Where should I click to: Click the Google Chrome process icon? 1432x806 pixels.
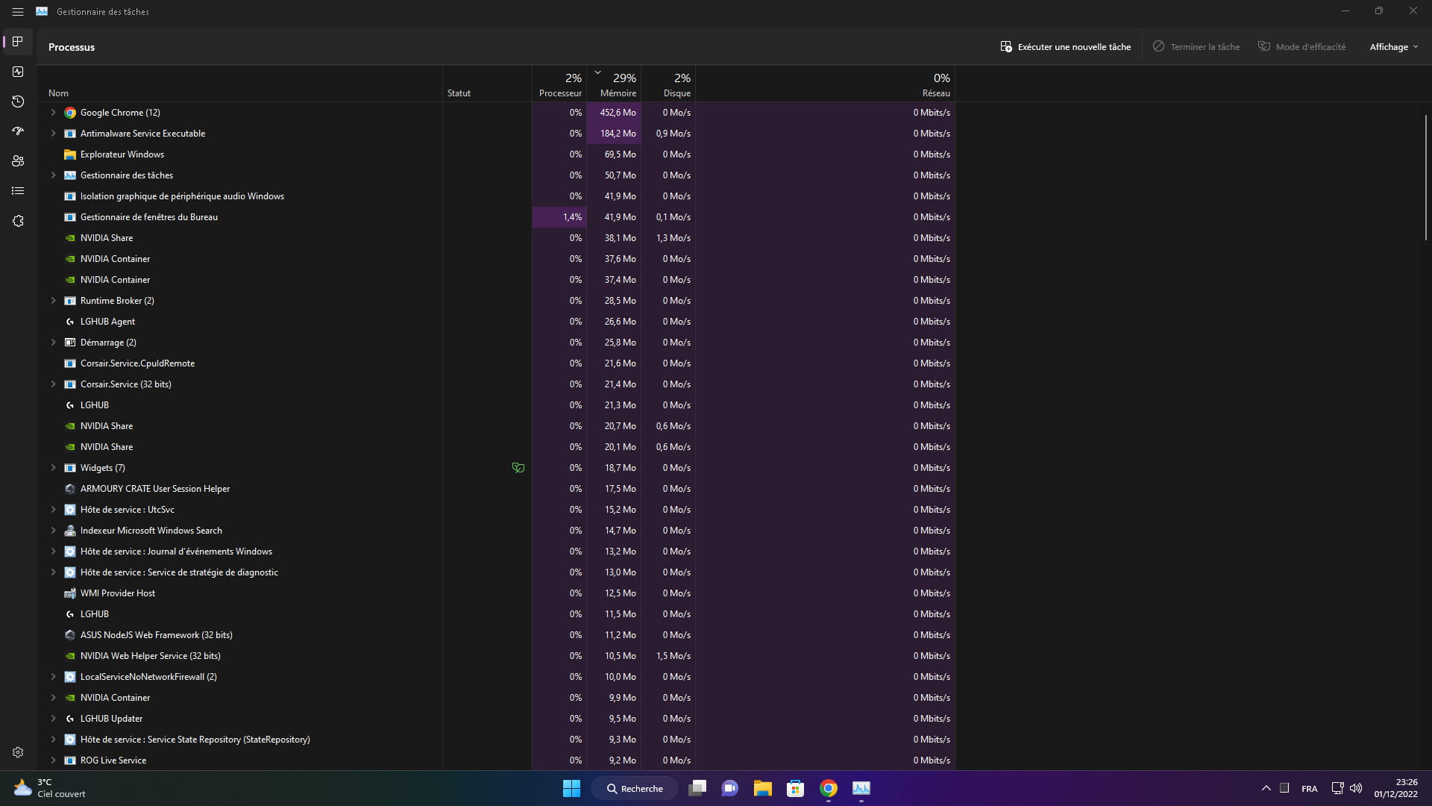pos(70,113)
